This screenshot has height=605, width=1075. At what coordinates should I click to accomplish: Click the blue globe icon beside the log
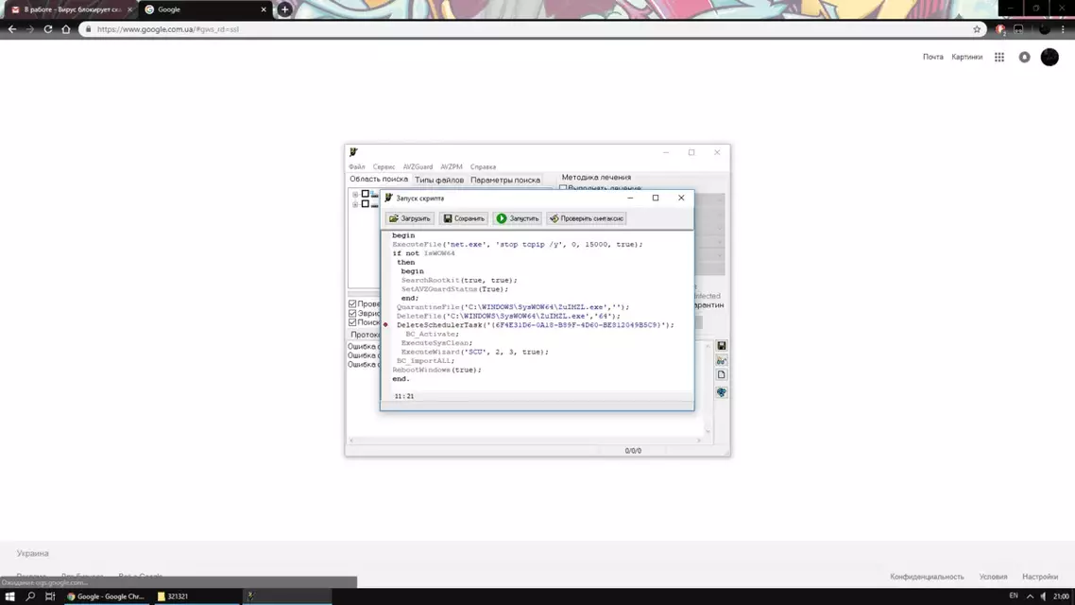pyautogui.click(x=722, y=392)
